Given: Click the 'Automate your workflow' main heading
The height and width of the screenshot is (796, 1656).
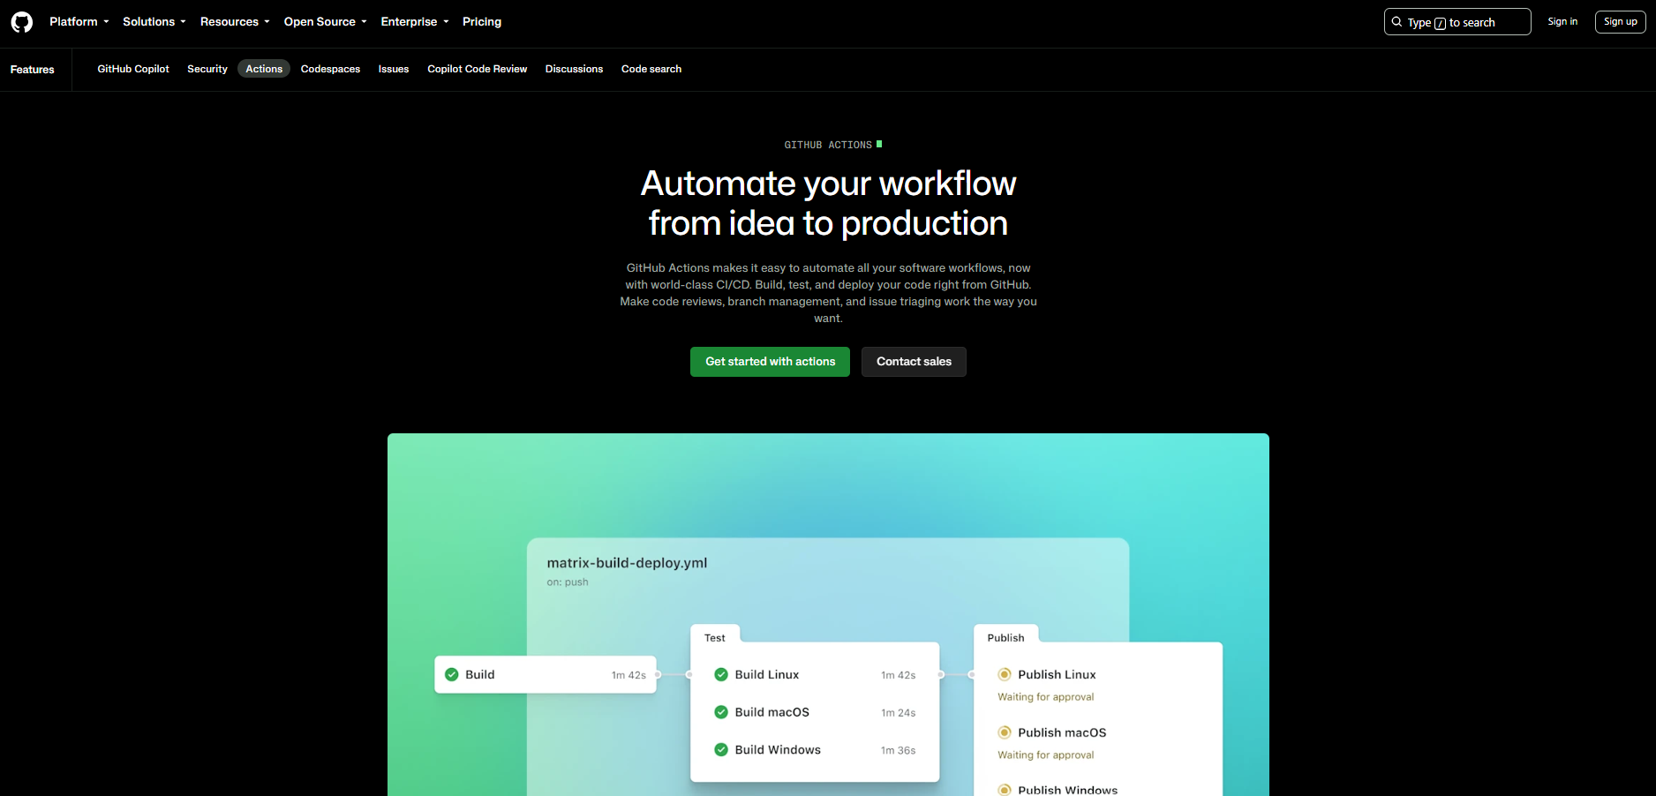Looking at the screenshot, I should 828,203.
